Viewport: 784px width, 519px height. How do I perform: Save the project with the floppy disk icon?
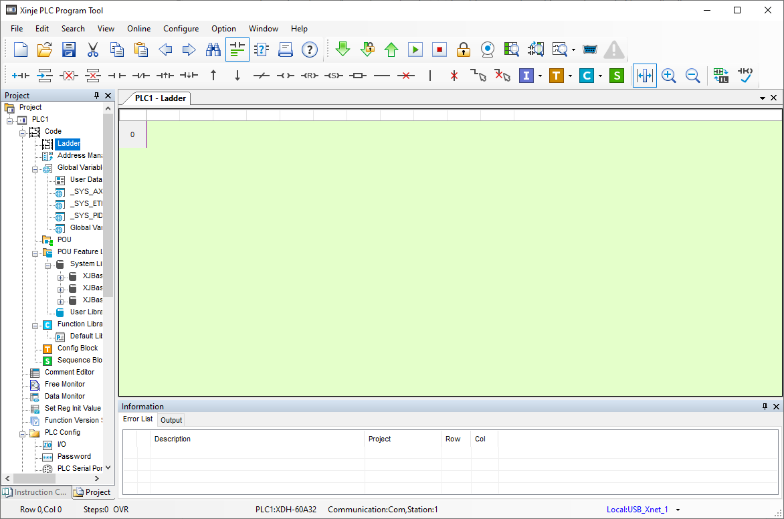coord(68,49)
